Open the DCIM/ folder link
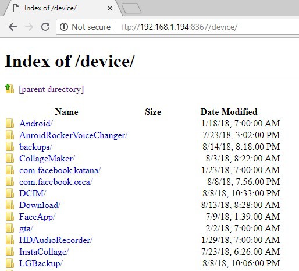 pos(33,193)
